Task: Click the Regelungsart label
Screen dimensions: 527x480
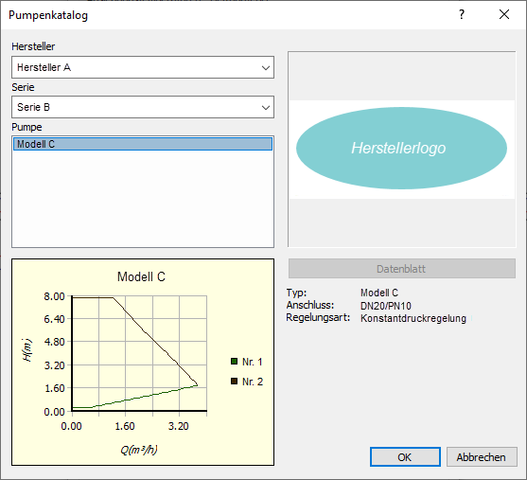Action: (x=318, y=317)
